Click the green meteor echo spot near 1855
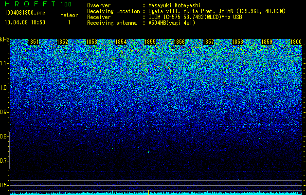Image resolution: width=306 pixels, height=195 pixels. click(149, 152)
